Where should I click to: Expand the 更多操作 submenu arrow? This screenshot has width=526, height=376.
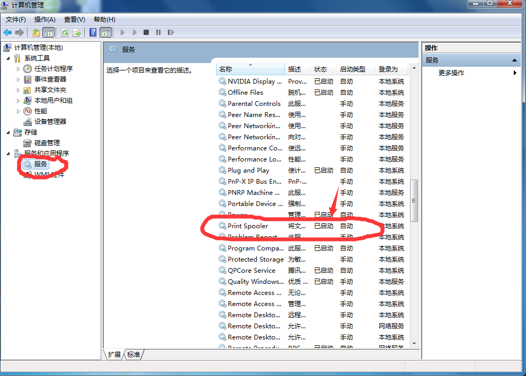(515, 73)
